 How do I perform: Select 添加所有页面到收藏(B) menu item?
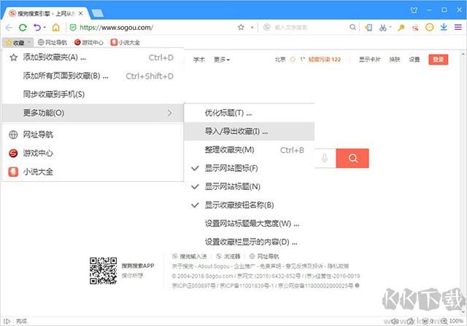click(93, 76)
